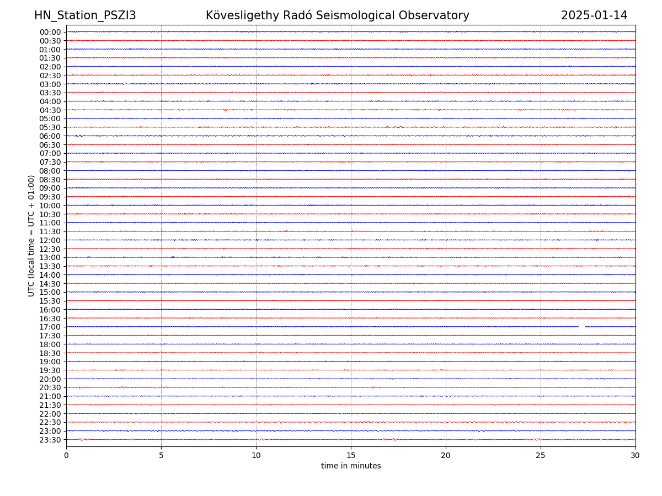Select the vertical UTC local time axis label
Image resolution: width=662 pixels, height=496 pixels.
[31, 235]
